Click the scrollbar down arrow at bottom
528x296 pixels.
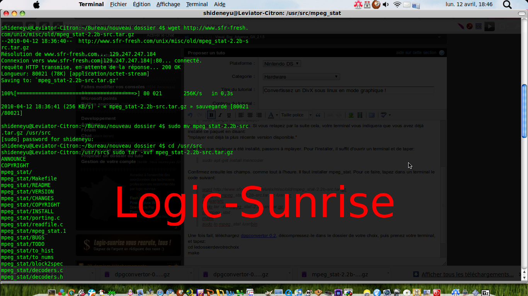(x=524, y=277)
